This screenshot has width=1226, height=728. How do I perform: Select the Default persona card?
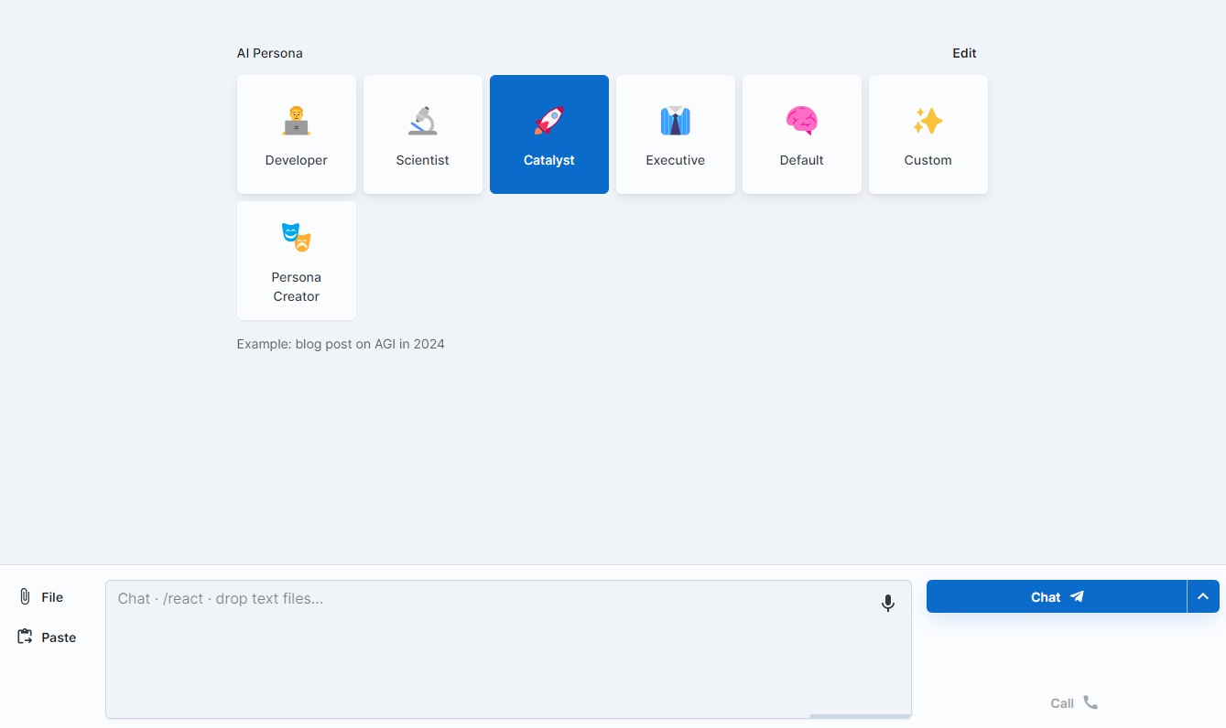pos(802,134)
